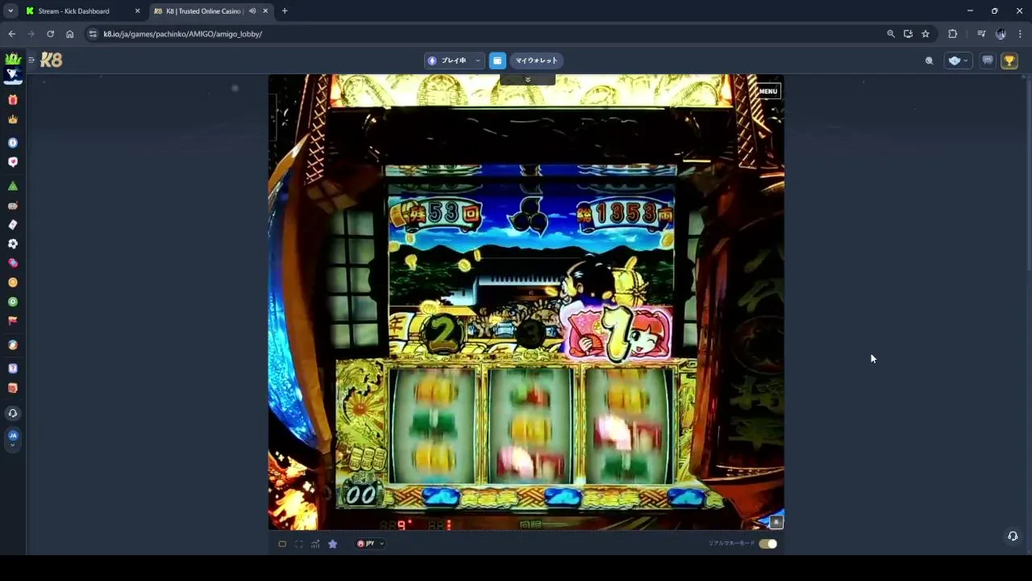This screenshot has width=1032, height=581.
Task: Open the soccer ball sports icon
Action: click(12, 244)
